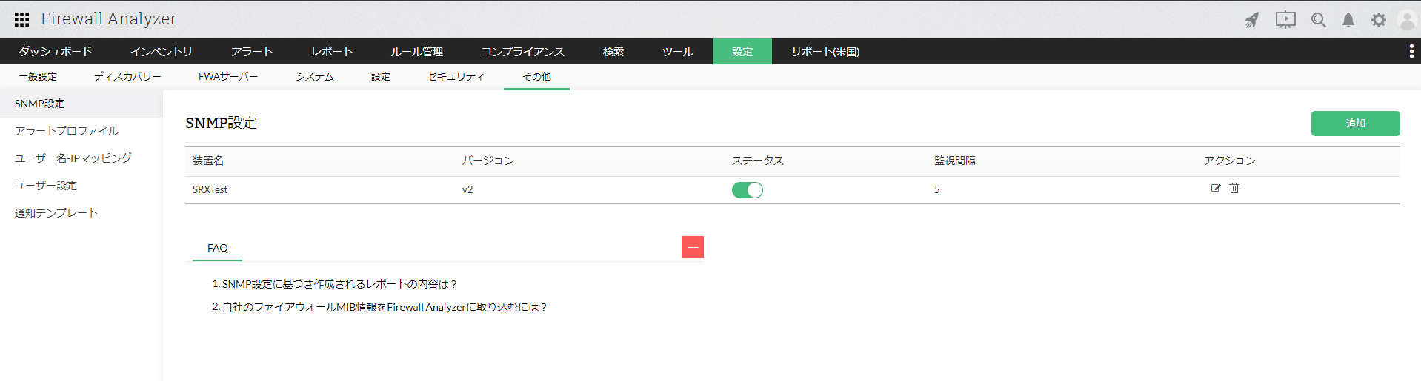Go to the ダッシュボード main tab

point(56,52)
